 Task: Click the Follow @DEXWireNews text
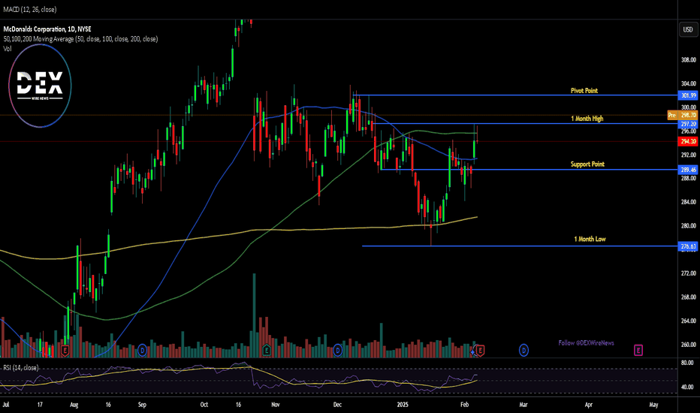pos(586,343)
